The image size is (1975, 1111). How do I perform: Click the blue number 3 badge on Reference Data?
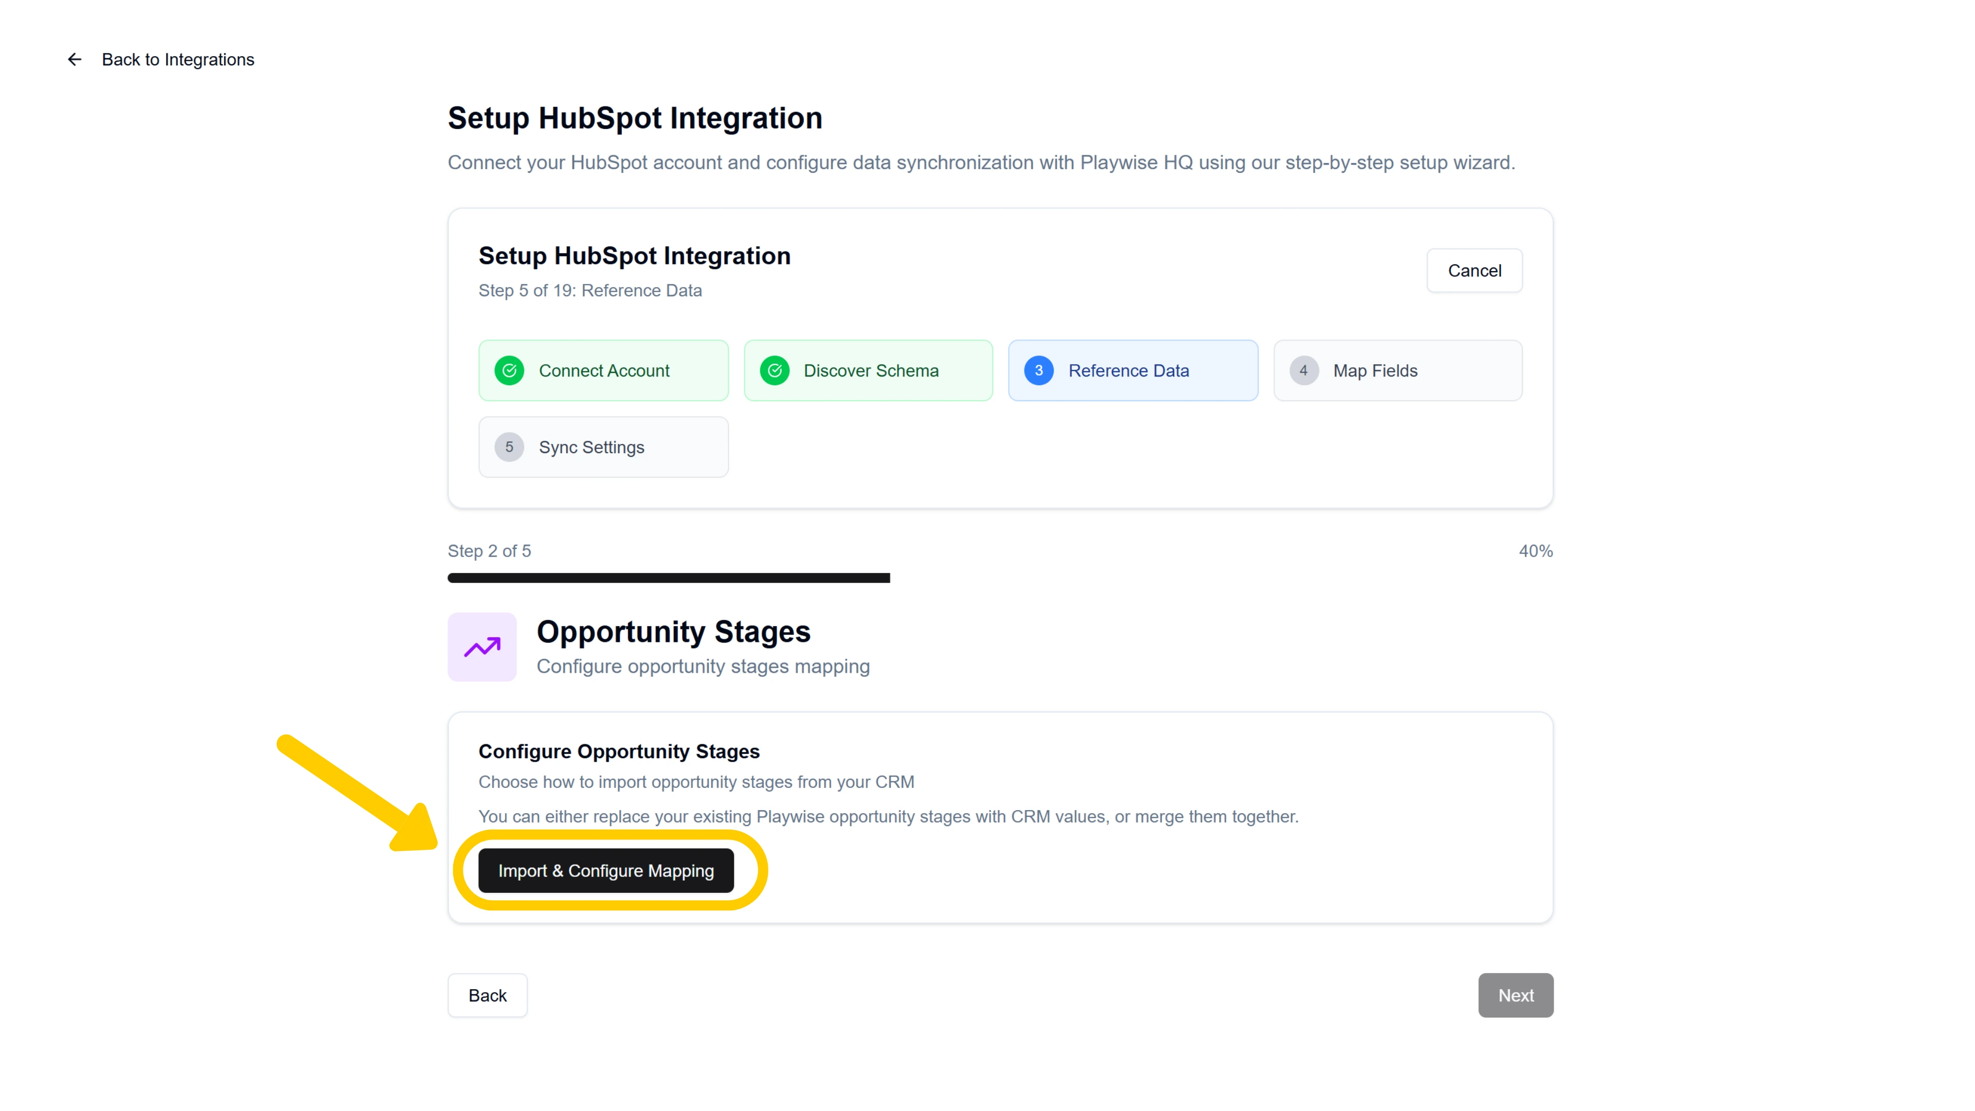coord(1039,370)
